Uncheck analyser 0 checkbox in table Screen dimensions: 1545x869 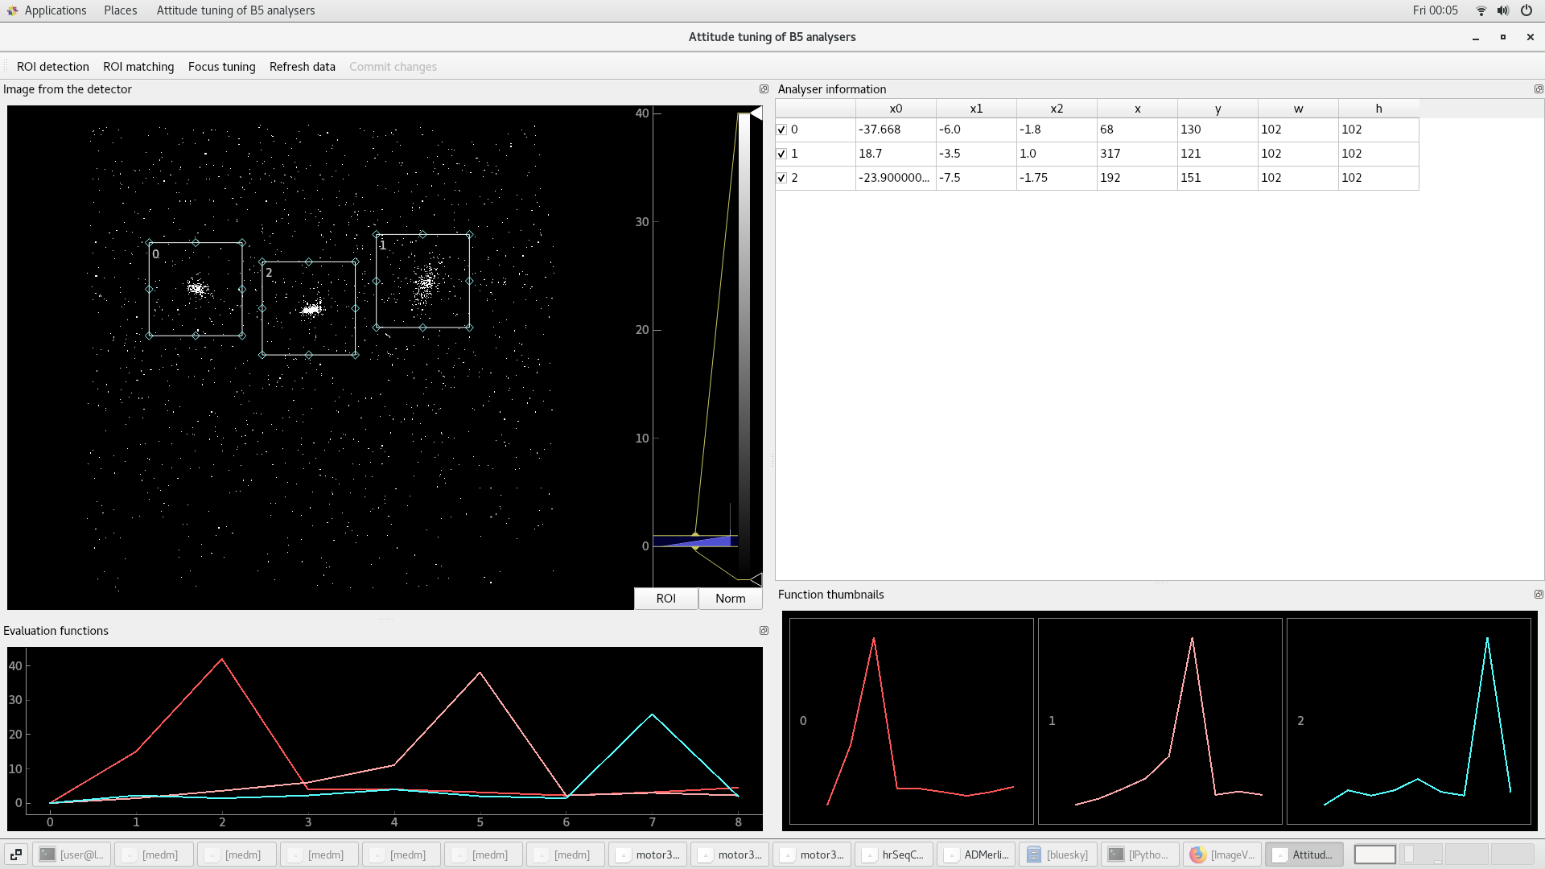coord(781,130)
